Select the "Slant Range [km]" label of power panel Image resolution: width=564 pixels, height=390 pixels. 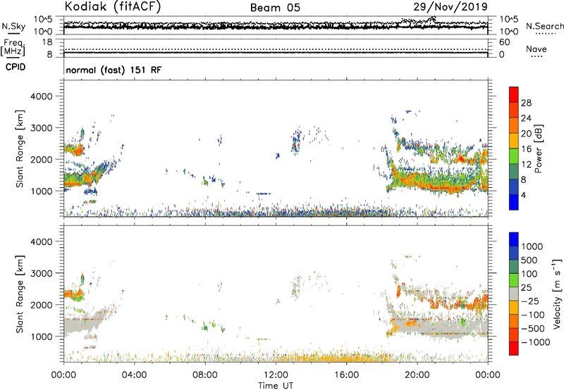pos(20,149)
